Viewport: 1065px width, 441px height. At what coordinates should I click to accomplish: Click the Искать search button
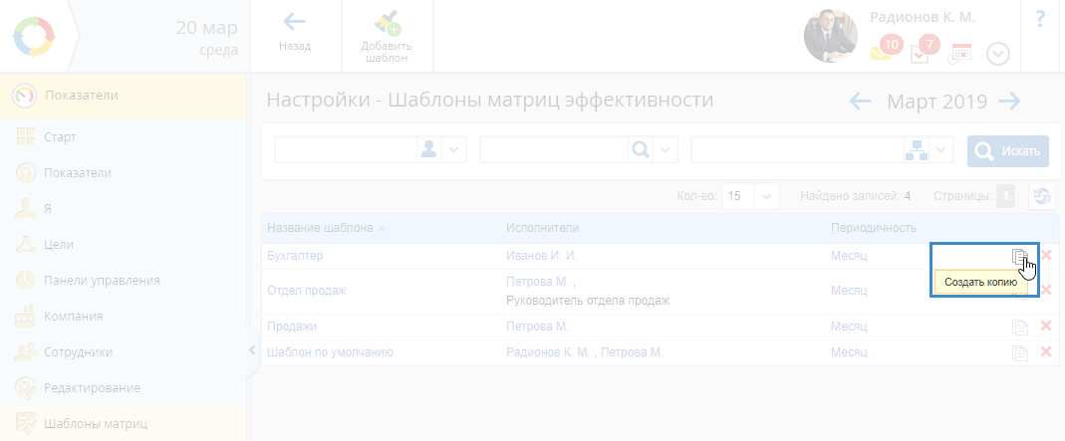click(1008, 151)
